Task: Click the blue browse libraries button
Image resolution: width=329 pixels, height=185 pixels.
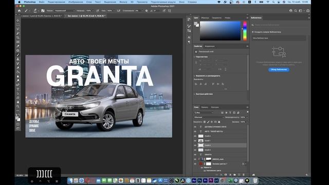Action: [x=279, y=70]
